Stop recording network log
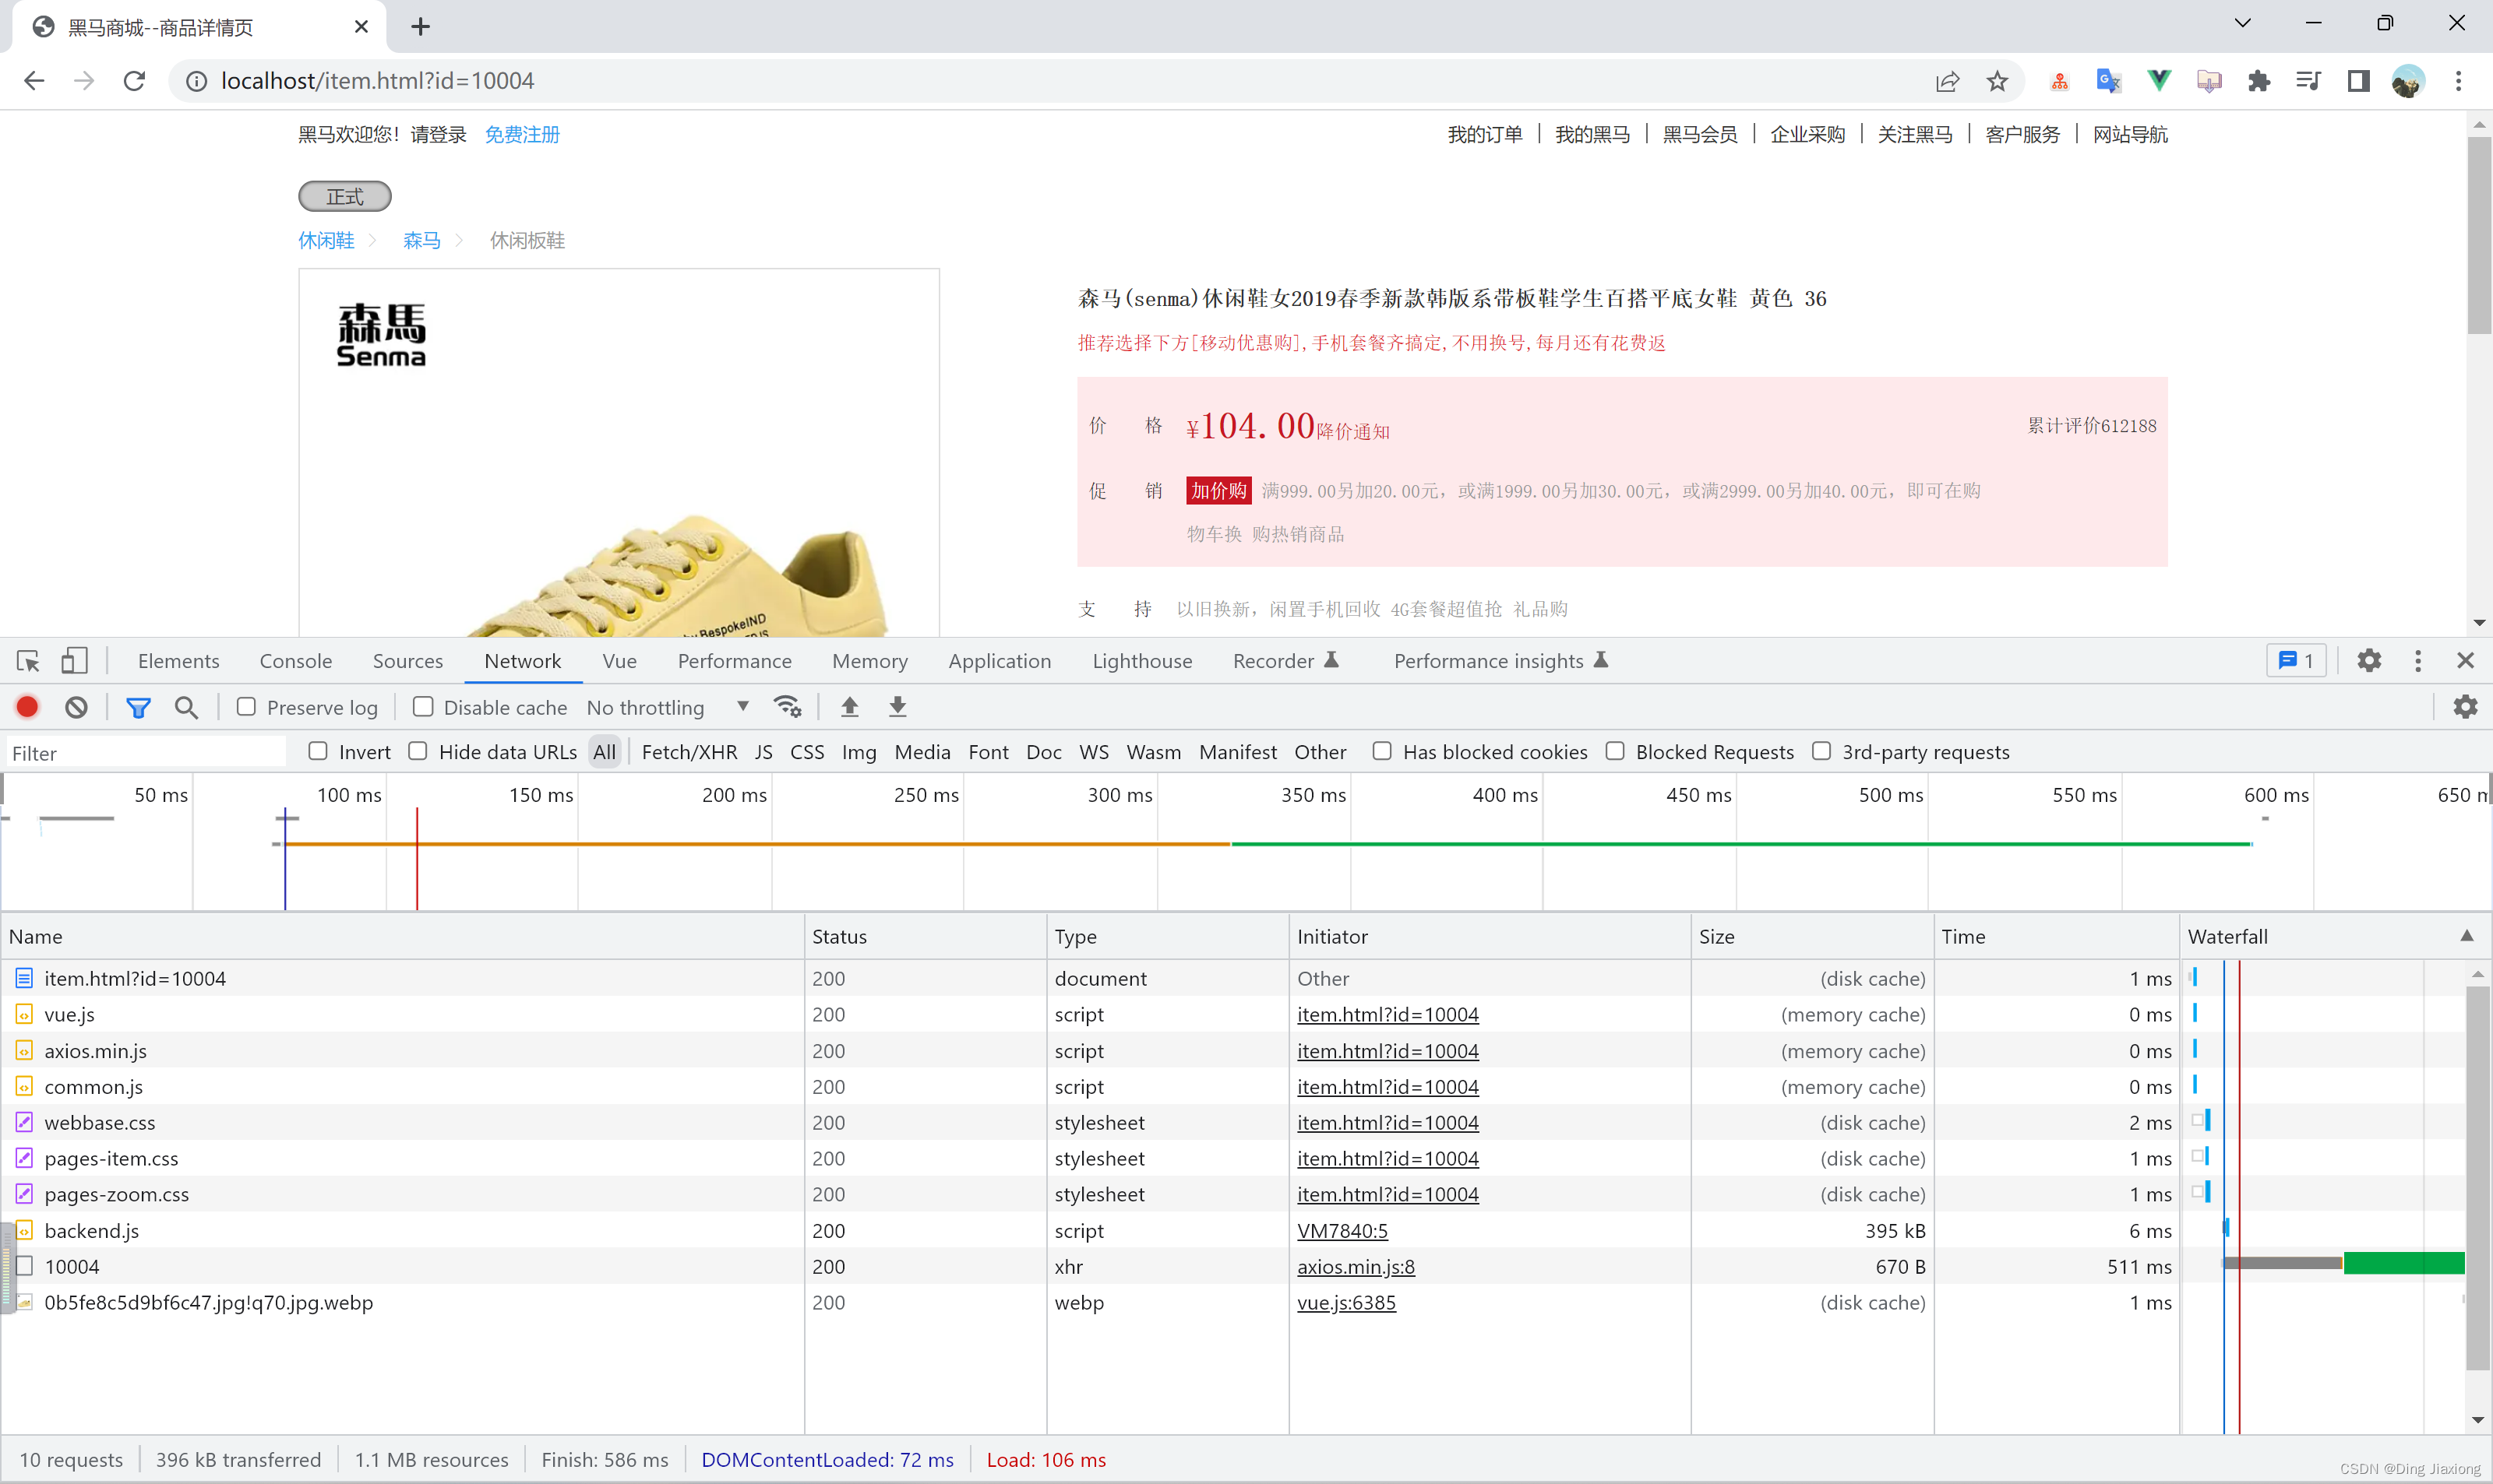 [x=28, y=707]
